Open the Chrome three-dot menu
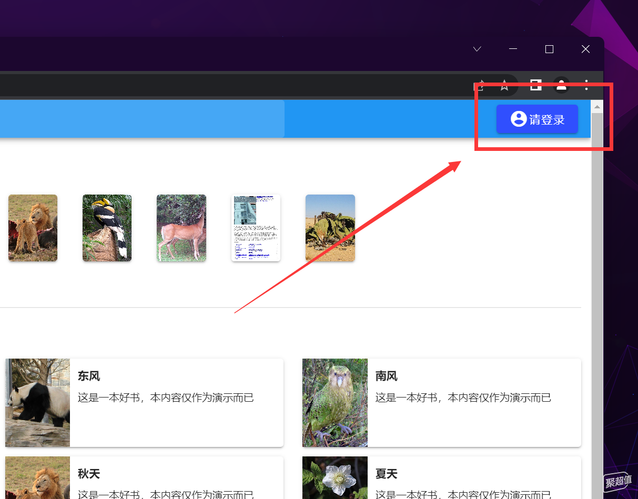This screenshot has width=638, height=499. tap(587, 85)
